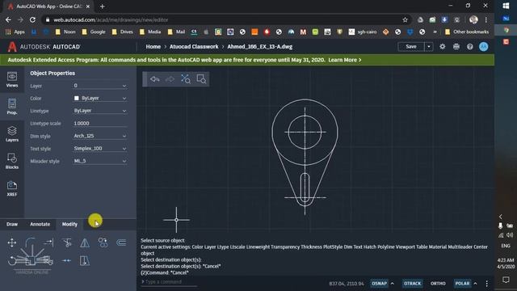Open the Views sidebar panel
This screenshot has width=517, height=291.
[12, 79]
